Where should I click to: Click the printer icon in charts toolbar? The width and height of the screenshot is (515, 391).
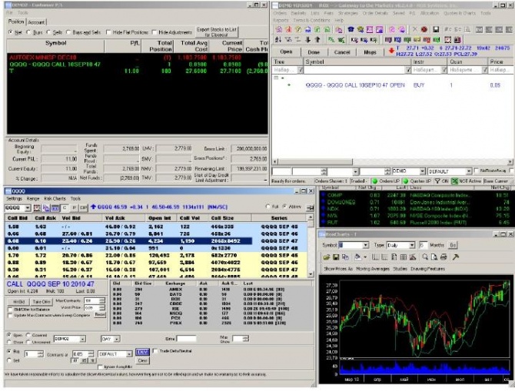click(444, 257)
